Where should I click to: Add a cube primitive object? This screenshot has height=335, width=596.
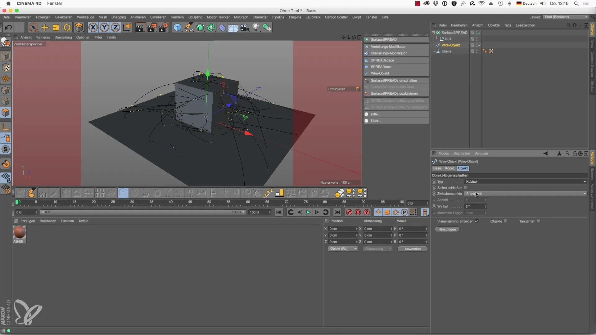pyautogui.click(x=177, y=27)
